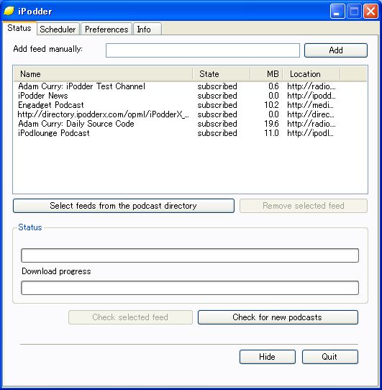Viewport: 382px width, 390px height.
Task: Sort feeds by MB column header
Action: point(267,74)
